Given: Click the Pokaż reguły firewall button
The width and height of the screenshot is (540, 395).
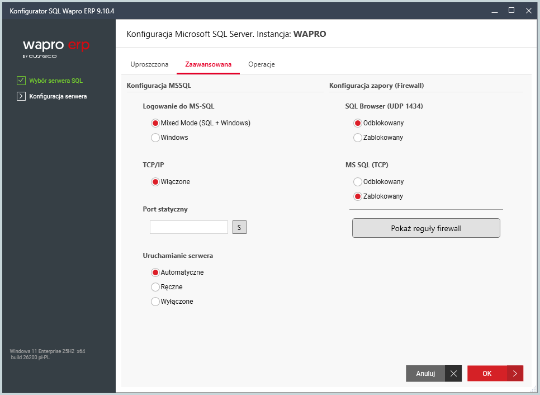Looking at the screenshot, I should (x=426, y=228).
